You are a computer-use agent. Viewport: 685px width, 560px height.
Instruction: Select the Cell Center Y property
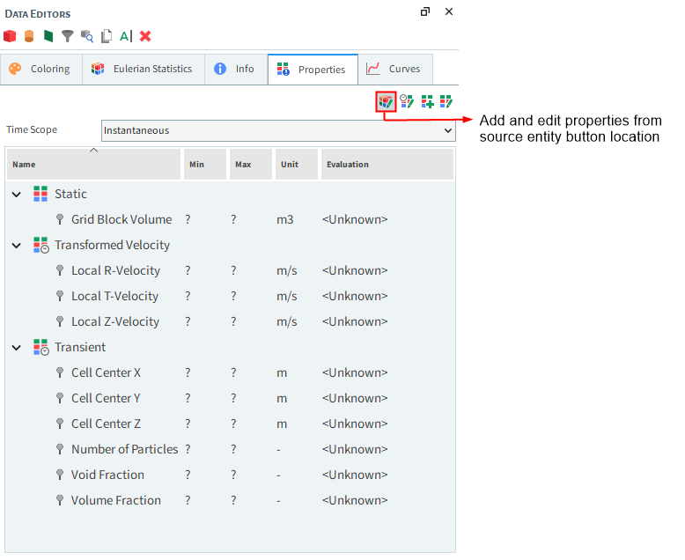point(107,398)
